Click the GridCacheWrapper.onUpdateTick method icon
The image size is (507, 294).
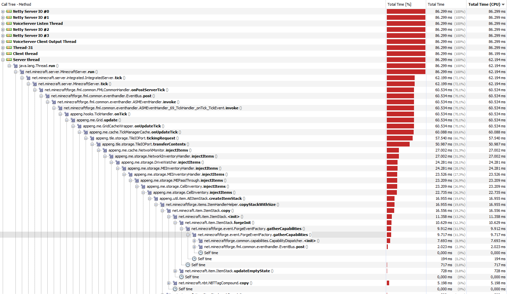(79, 126)
